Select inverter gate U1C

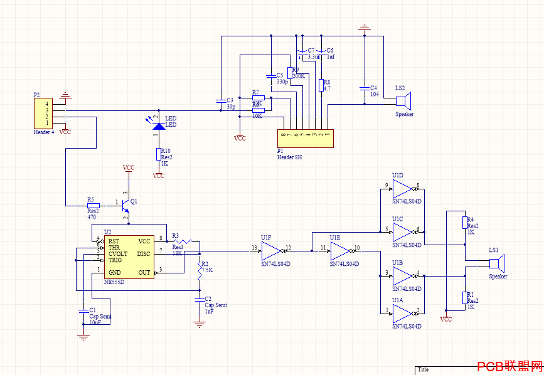(403, 232)
